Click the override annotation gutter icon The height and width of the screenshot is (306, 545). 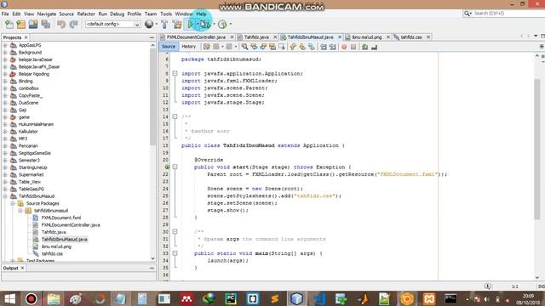pyautogui.click(x=167, y=167)
